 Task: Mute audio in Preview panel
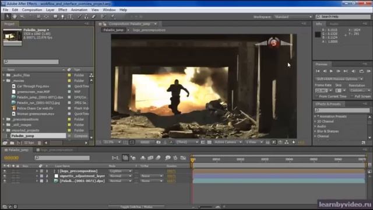(353, 71)
